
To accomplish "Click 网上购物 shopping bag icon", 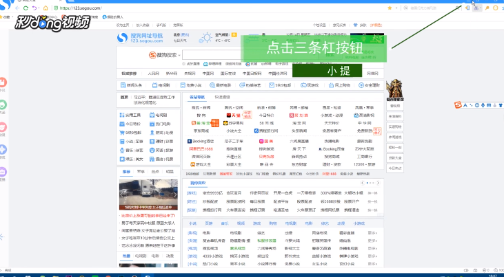I will (x=332, y=85).
